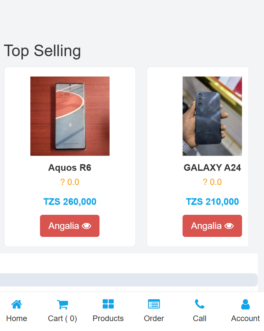Click the TZS 210,000 price

pyautogui.click(x=212, y=202)
